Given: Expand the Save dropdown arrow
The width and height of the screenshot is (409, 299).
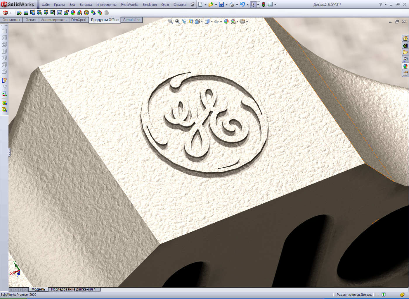Looking at the screenshot, I should click(x=226, y=5).
